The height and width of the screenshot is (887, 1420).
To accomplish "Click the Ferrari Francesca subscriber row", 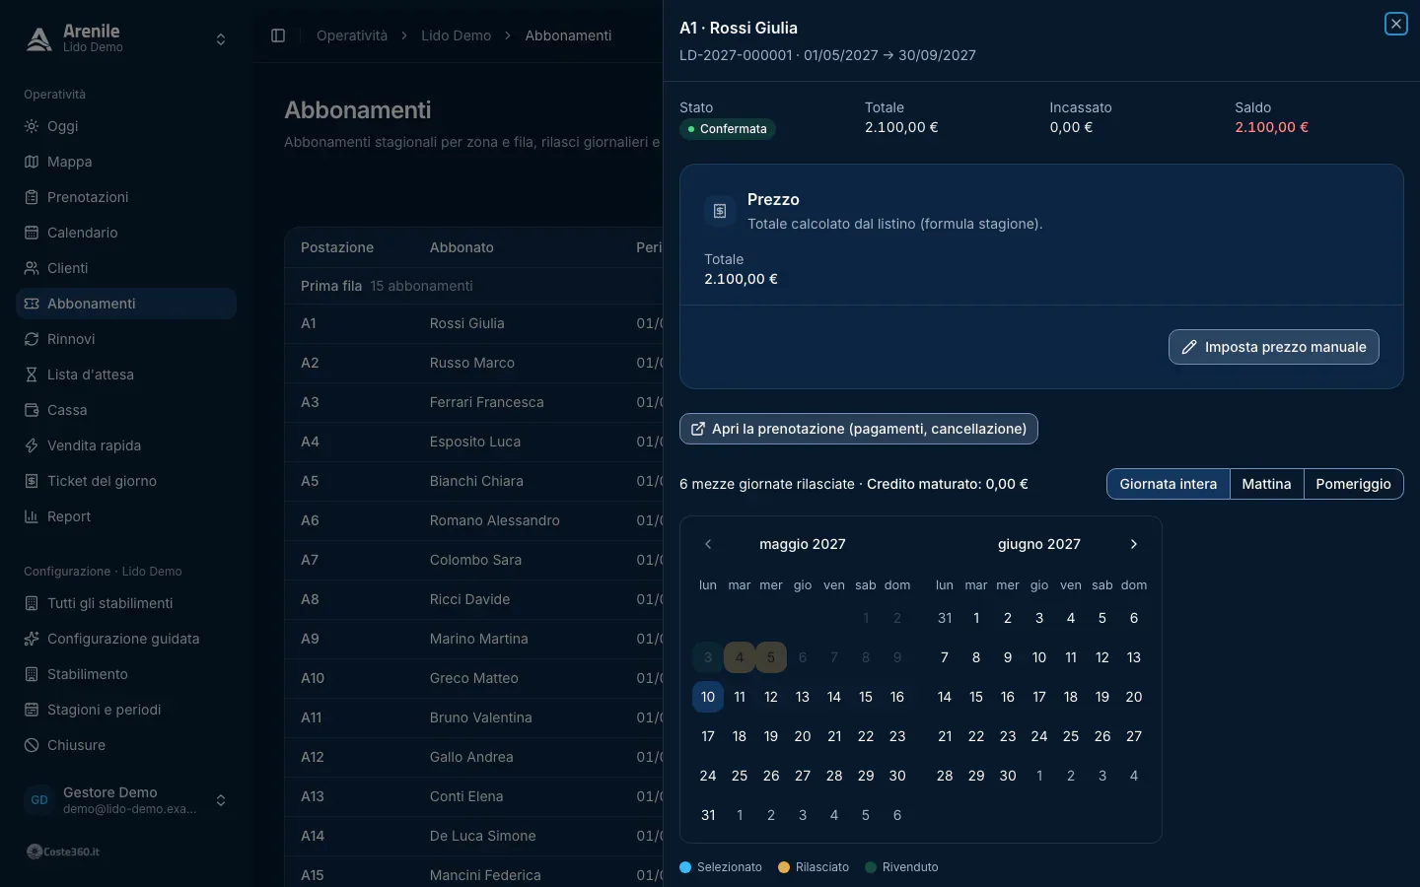I will [473, 402].
